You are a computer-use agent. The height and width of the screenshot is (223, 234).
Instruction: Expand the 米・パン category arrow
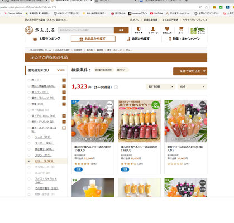click(x=64, y=92)
